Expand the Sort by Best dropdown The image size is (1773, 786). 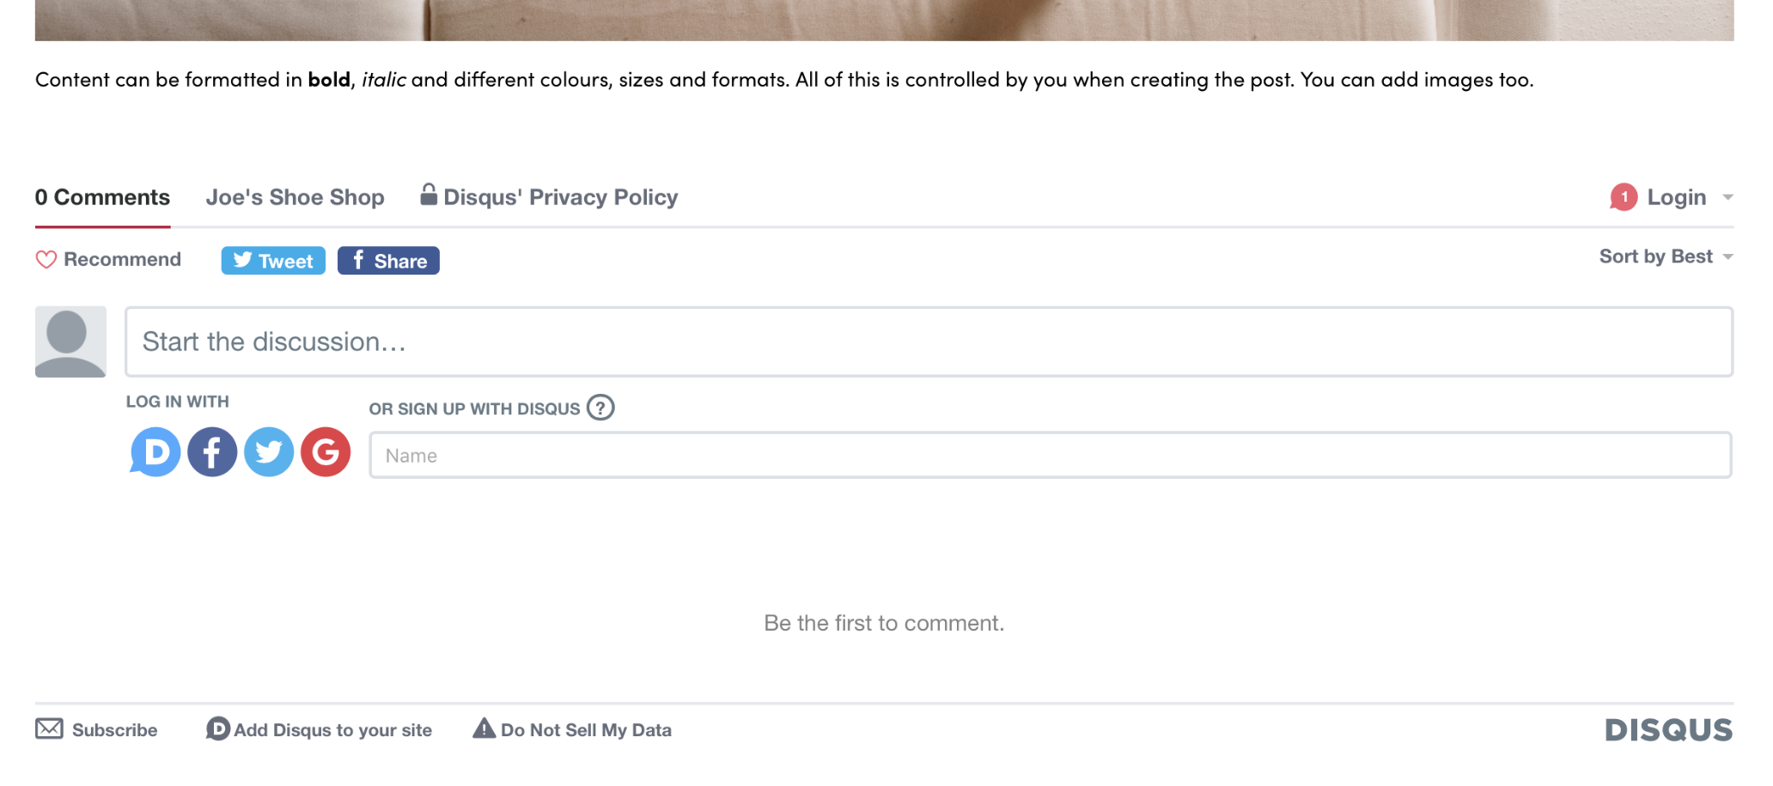(1666, 257)
